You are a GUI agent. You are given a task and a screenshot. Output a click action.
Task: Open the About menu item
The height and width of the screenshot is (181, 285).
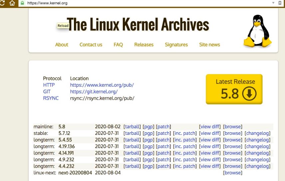62,45
